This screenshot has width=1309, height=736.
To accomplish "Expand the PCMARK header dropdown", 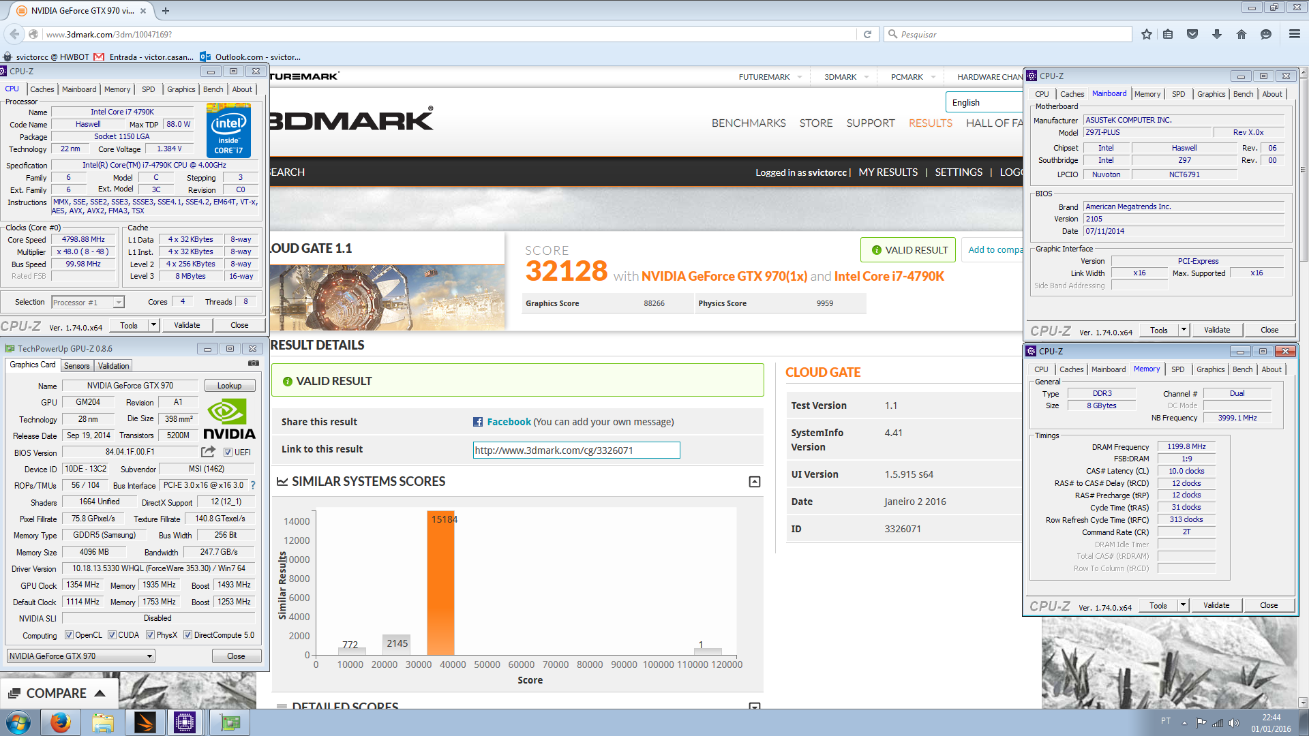I will click(x=933, y=77).
